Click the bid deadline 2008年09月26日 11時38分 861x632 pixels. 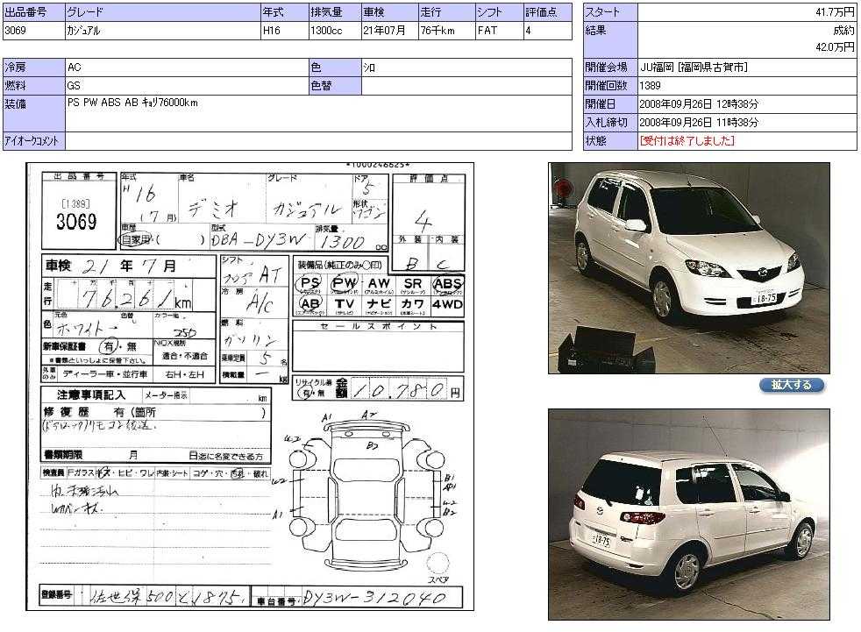tap(699, 122)
